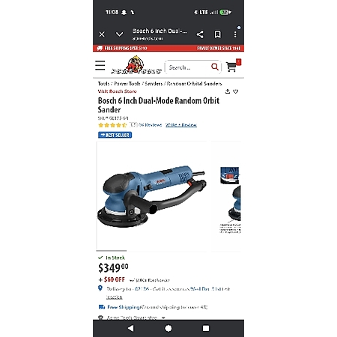Visit the Bosch Store link

pyautogui.click(x=118, y=91)
